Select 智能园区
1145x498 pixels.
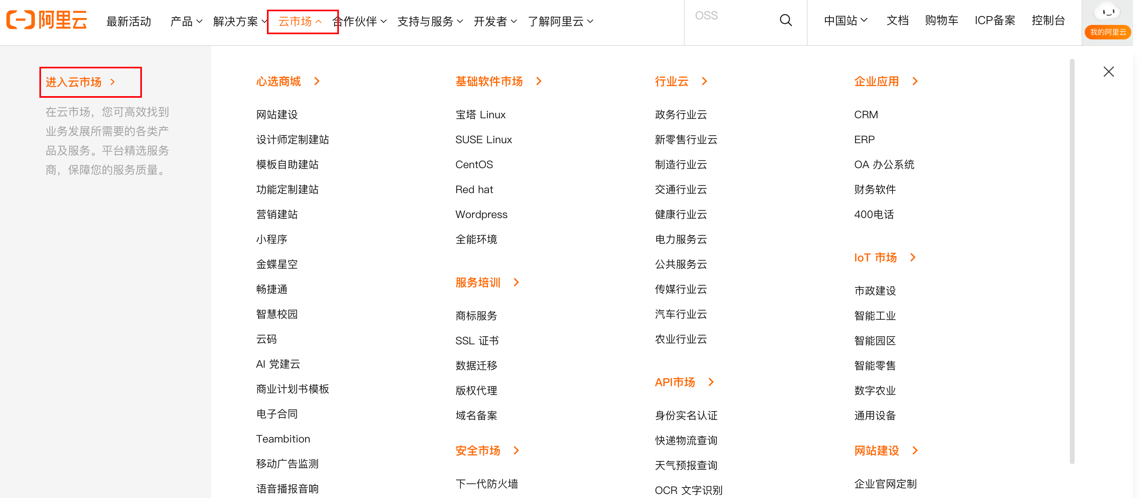tap(875, 341)
